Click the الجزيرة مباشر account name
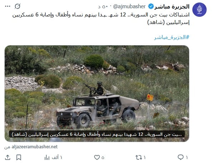The height and width of the screenshot is (164, 212). click(172, 6)
